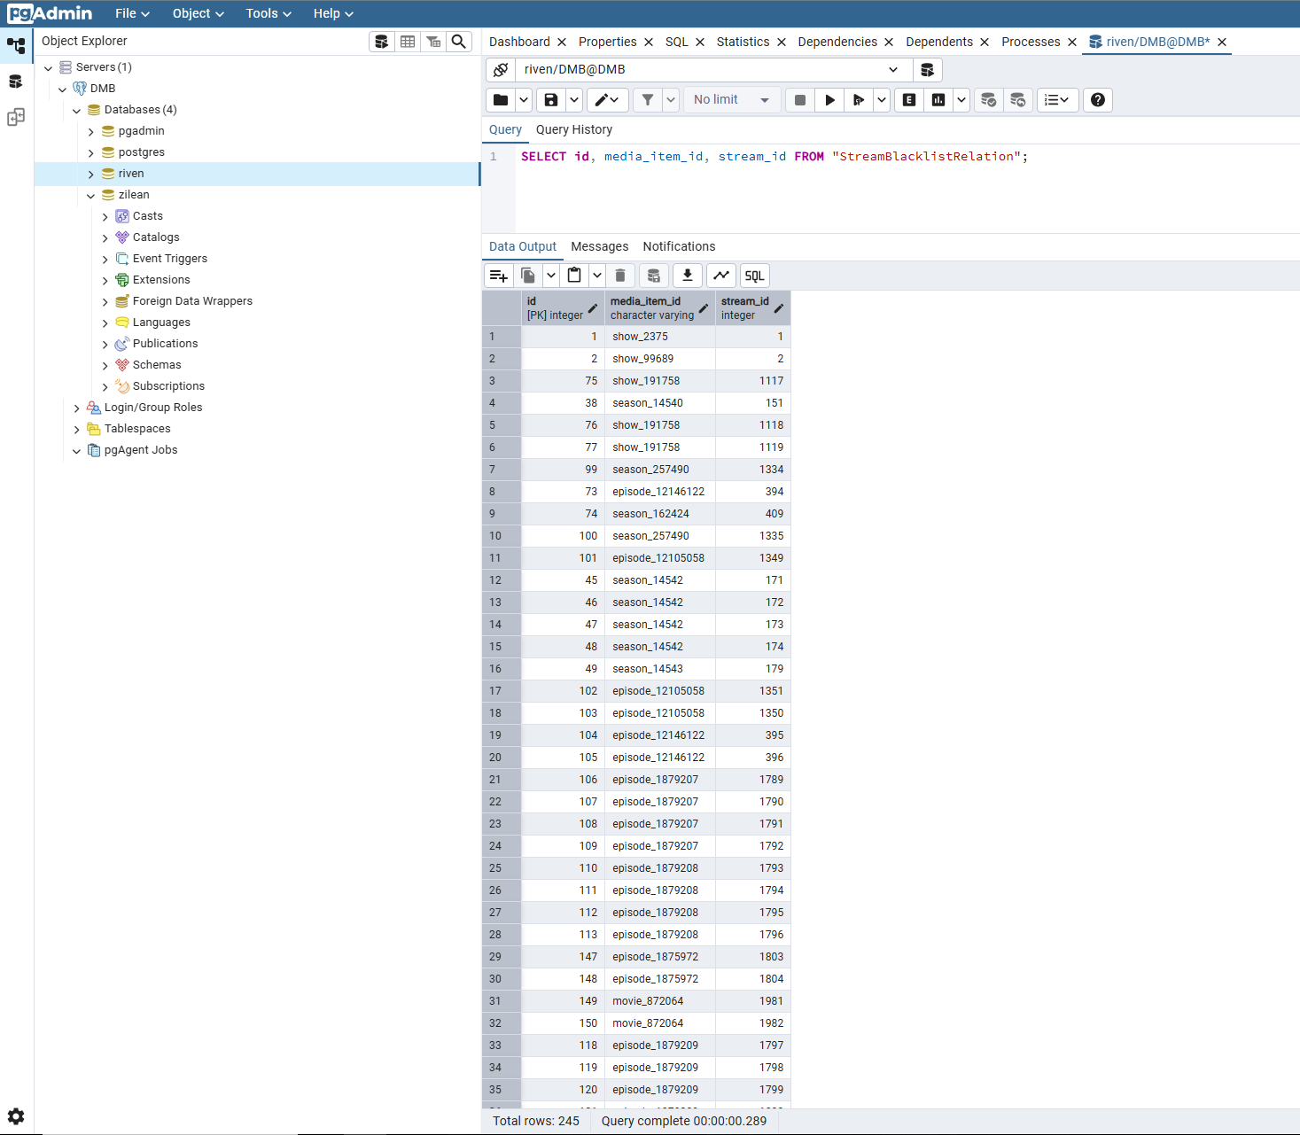The image size is (1300, 1135).
Task: Click the Rollback transaction icon
Action: tap(1018, 100)
